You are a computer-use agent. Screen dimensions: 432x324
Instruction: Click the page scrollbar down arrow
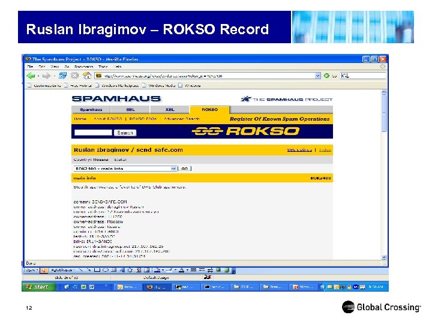click(x=384, y=257)
